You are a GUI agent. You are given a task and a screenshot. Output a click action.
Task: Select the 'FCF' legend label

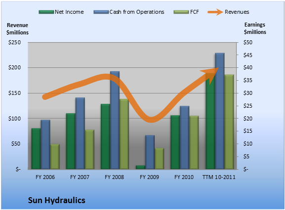click(195, 12)
